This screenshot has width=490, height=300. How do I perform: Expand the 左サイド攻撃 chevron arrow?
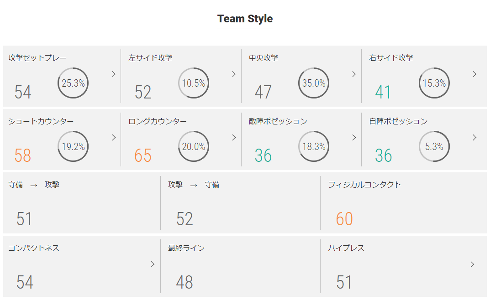click(x=234, y=74)
